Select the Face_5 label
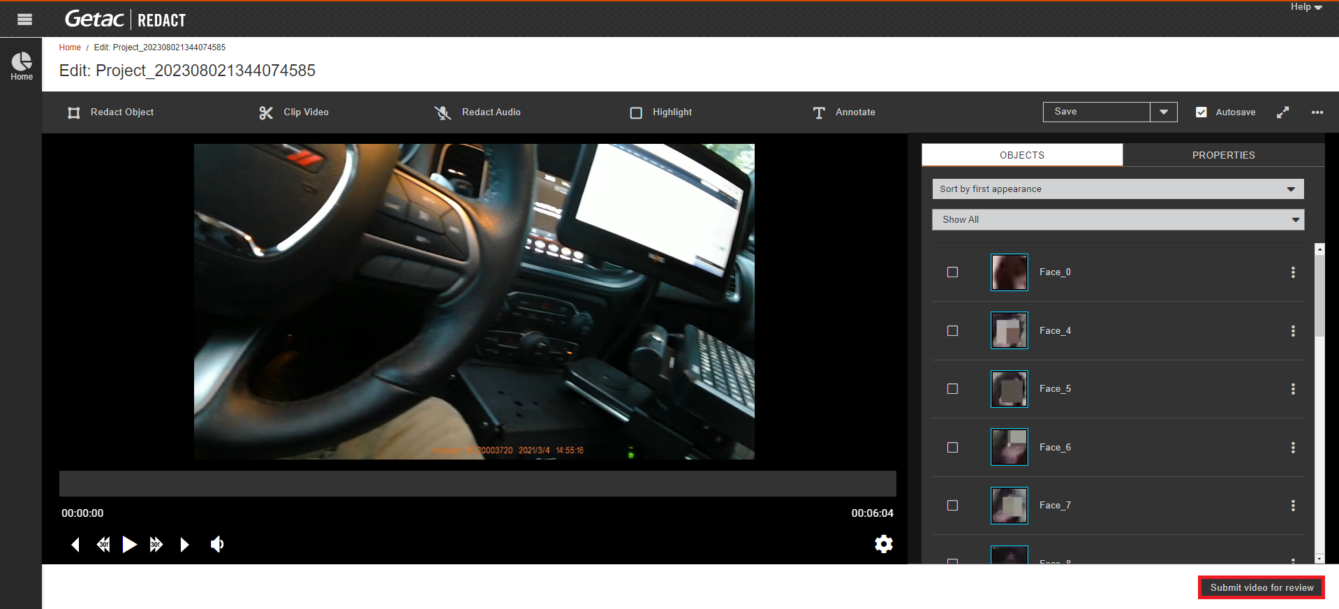Image resolution: width=1339 pixels, height=609 pixels. (1055, 389)
